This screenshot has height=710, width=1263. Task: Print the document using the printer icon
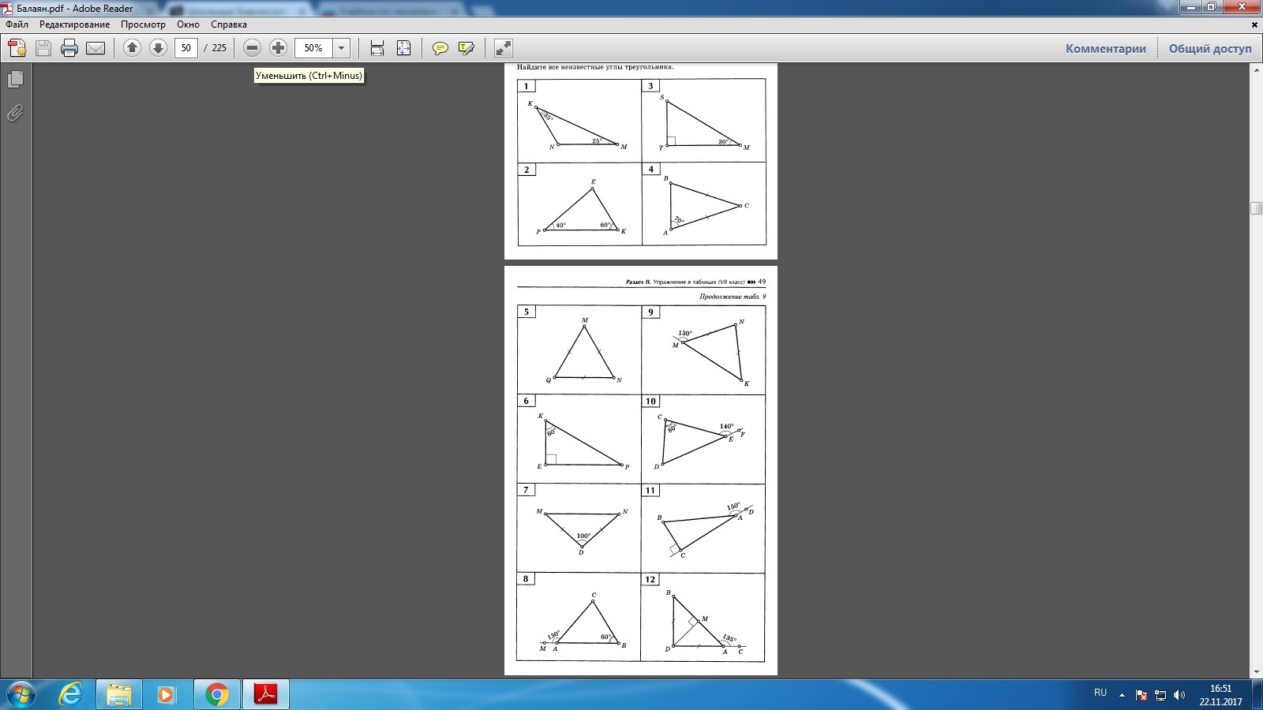pyautogui.click(x=69, y=48)
